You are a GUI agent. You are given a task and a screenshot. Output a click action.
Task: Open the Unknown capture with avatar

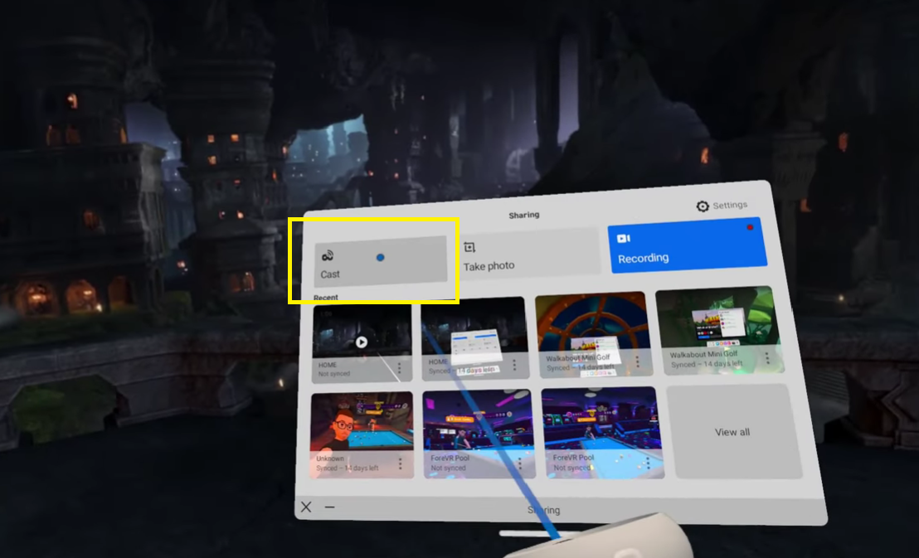coord(362,435)
